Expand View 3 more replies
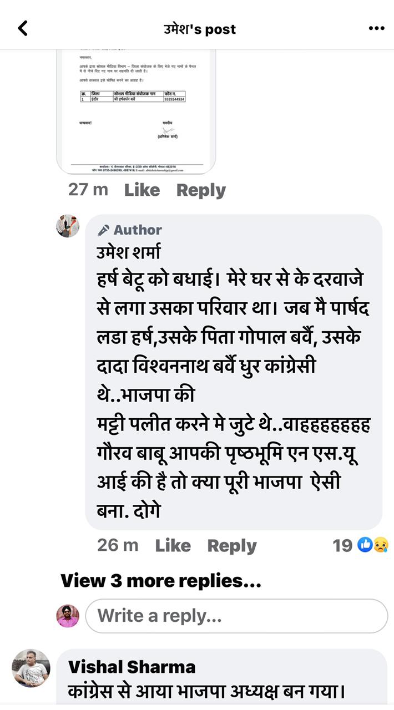Viewport: 394px width, 710px height. tap(160, 581)
